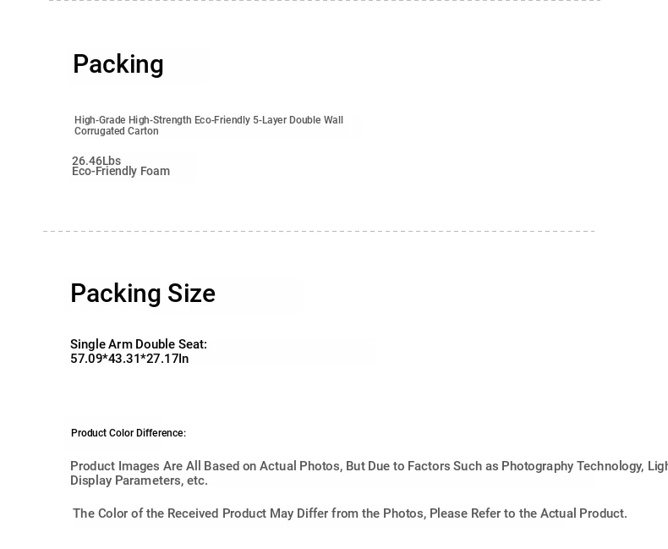Click the word Size in Packing Size
The height and width of the screenshot is (549, 668).
click(x=191, y=294)
